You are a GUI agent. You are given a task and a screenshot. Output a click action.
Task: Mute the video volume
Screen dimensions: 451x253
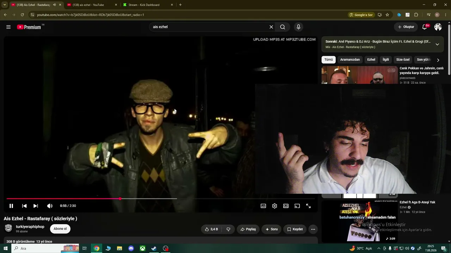pyautogui.click(x=50, y=206)
